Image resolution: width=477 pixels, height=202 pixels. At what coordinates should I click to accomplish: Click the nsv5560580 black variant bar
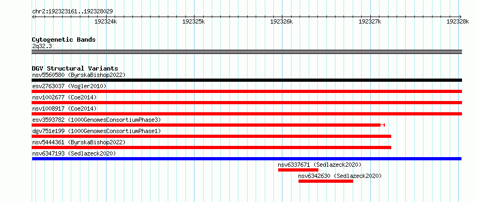tap(247, 80)
